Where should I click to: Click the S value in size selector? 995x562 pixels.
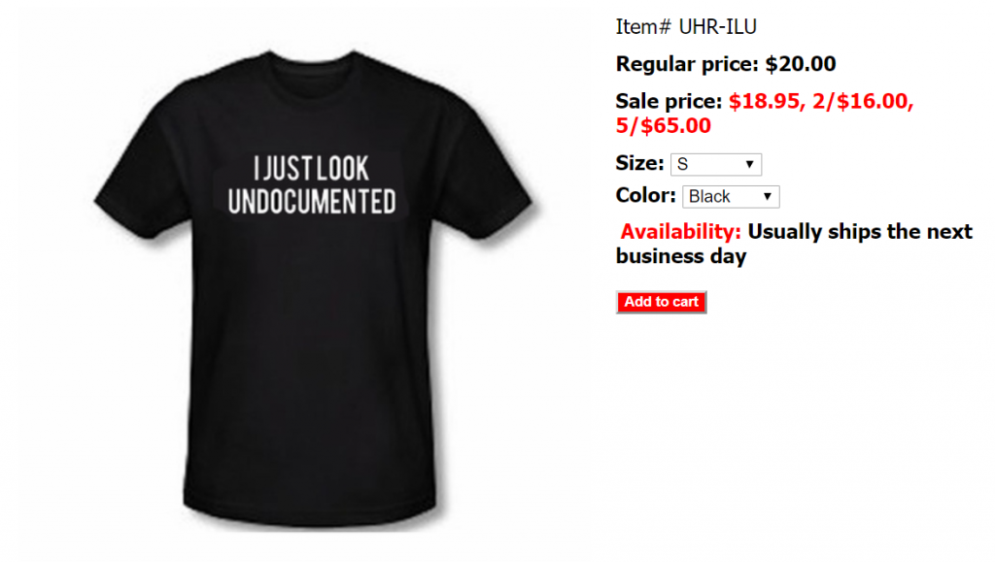tap(683, 165)
